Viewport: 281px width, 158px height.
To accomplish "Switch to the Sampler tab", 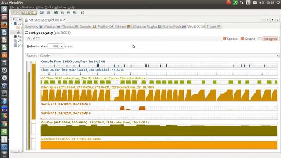I will pos(88,26).
